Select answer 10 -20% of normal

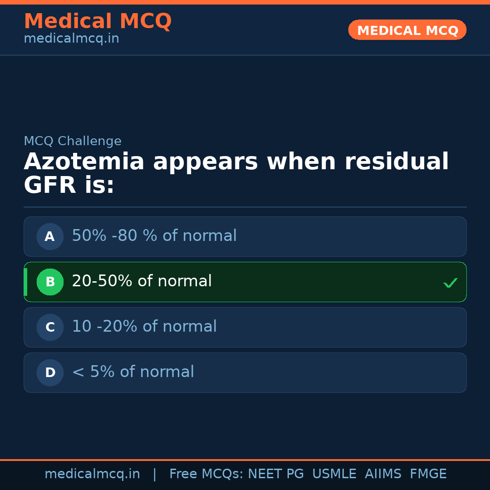click(144, 327)
